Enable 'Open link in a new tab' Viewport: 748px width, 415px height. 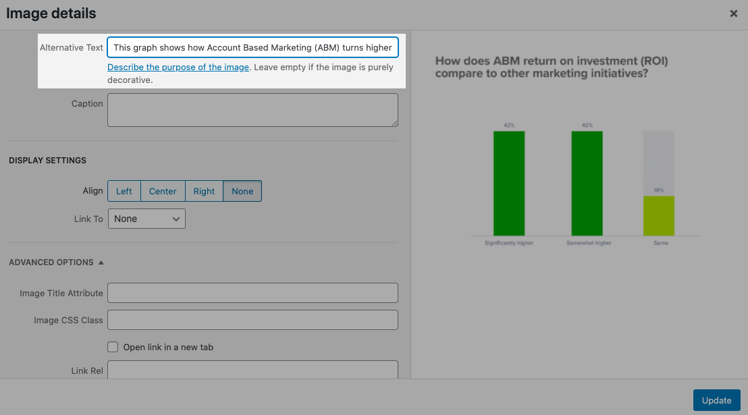tap(113, 348)
